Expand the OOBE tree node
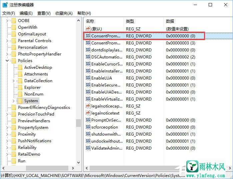Screen dimensions: 233x179 pyautogui.click(x=7, y=21)
